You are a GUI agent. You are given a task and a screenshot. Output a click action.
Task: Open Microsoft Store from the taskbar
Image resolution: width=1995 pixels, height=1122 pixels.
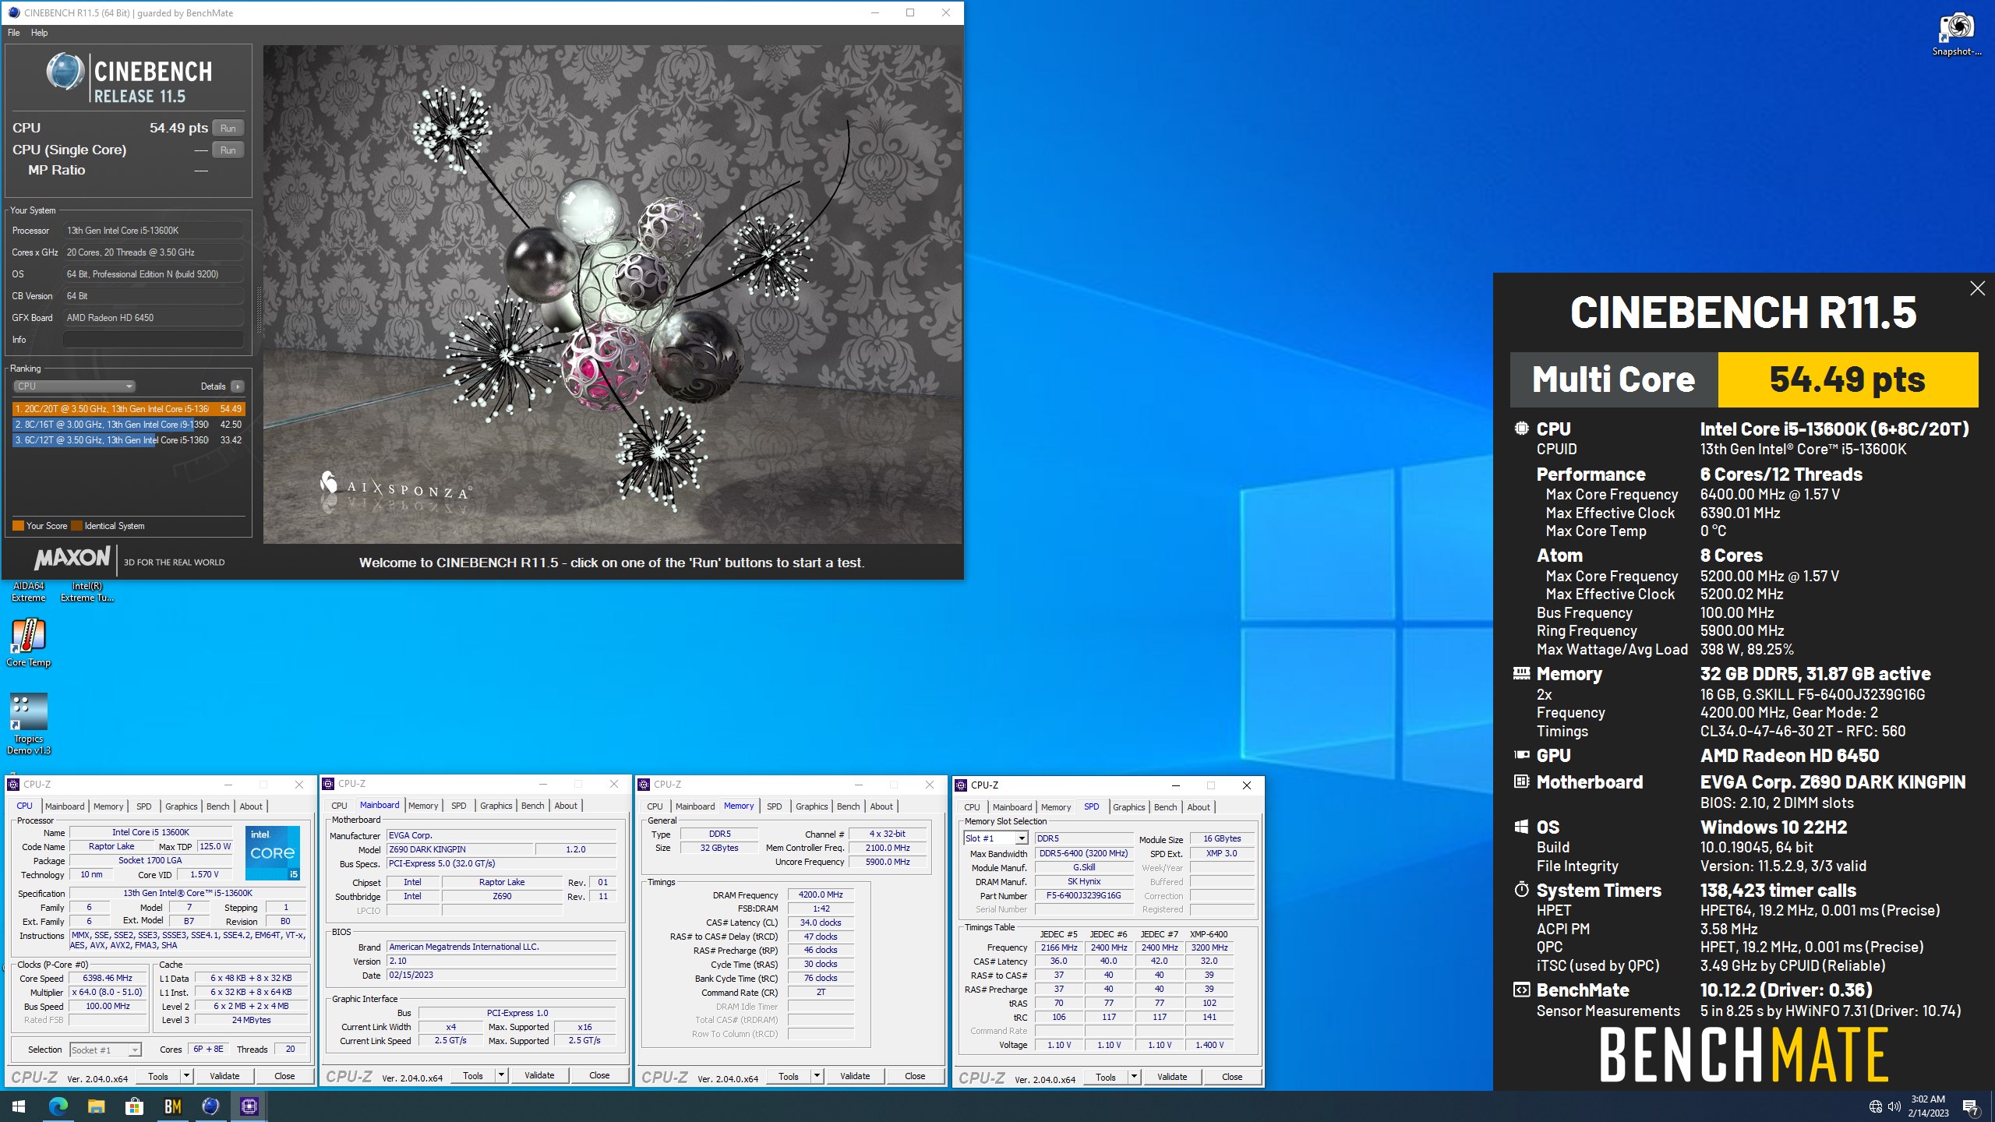[135, 1106]
